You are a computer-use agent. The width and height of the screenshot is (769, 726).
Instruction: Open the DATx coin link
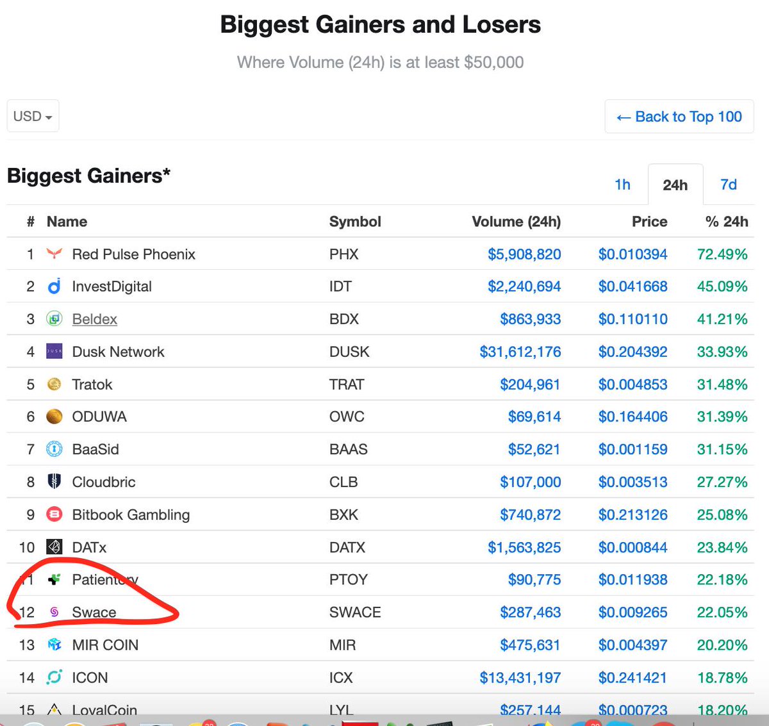point(89,547)
